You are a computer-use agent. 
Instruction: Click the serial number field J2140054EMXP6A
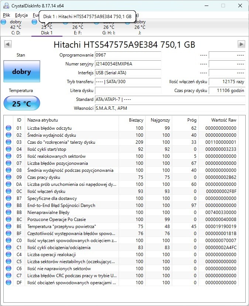(x=128, y=64)
